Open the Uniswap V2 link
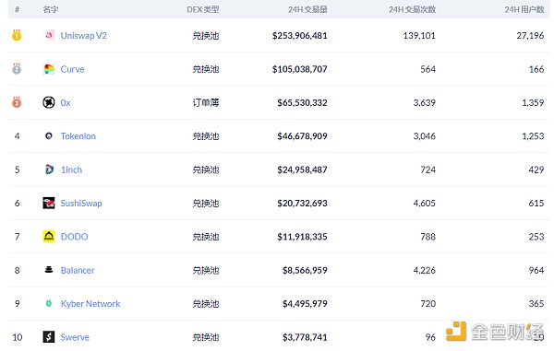The height and width of the screenshot is (351, 554). click(84, 36)
